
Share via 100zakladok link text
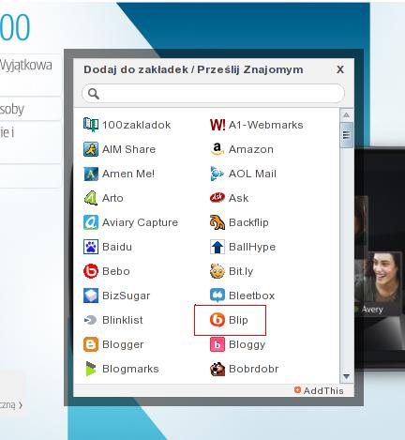click(136, 125)
